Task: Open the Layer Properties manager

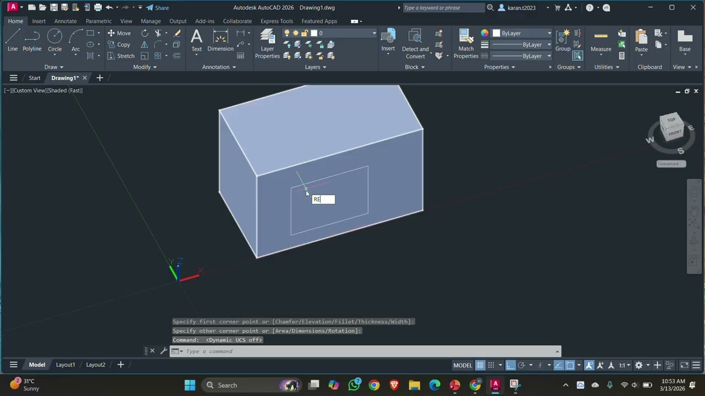Action: [267, 43]
